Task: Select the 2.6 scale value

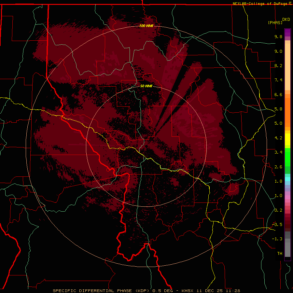Action: pos(278,167)
